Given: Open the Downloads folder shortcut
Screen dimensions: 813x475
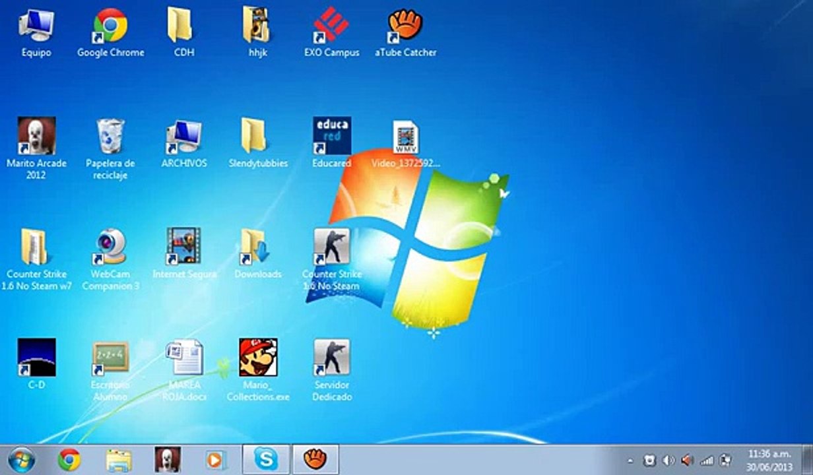Looking at the screenshot, I should coord(258,254).
